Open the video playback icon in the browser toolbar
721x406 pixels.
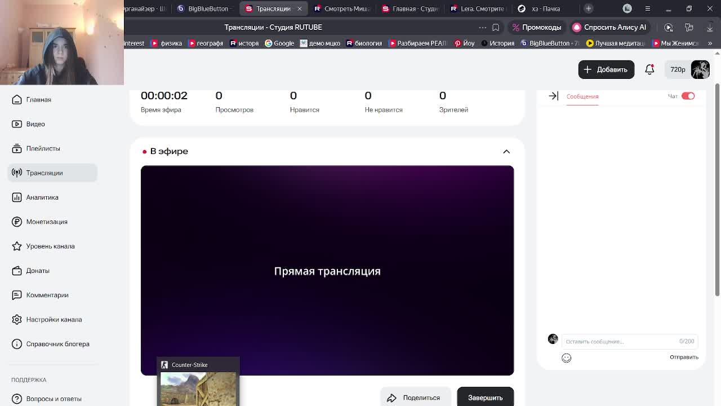[669, 27]
